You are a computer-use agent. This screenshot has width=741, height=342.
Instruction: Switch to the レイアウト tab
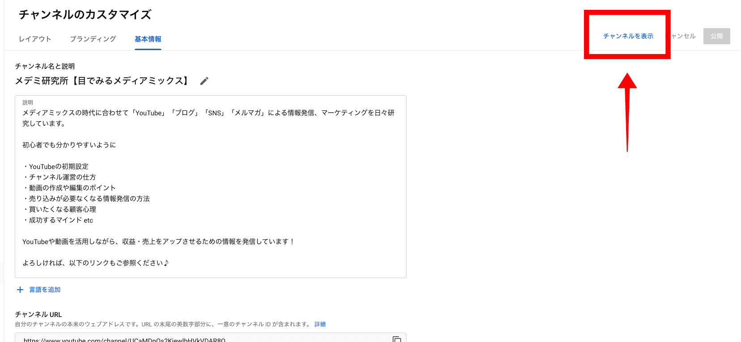[x=35, y=39]
